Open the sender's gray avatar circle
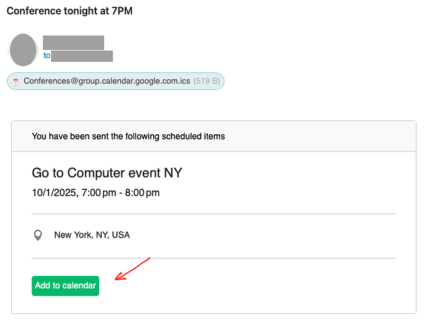The image size is (437, 329). pyautogui.click(x=23, y=49)
